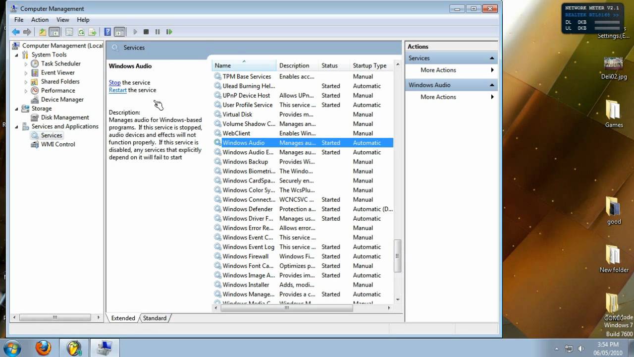Open the Games desktop folder
This screenshot has height=357, width=634.
(x=614, y=115)
